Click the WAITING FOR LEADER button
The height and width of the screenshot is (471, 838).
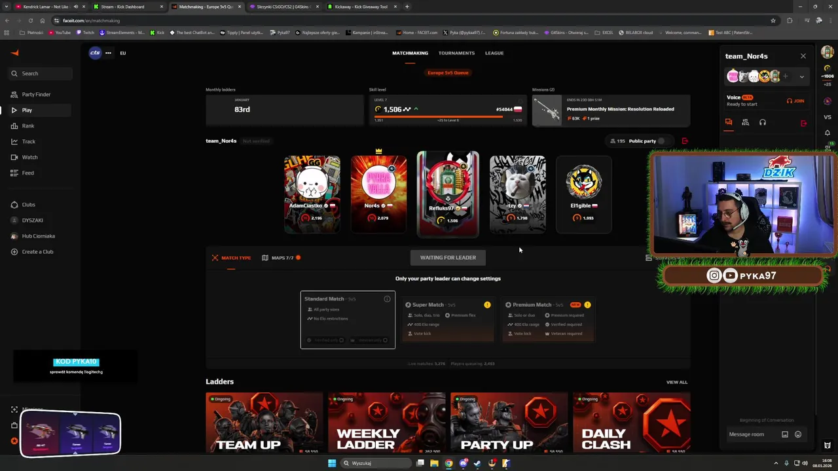click(448, 258)
